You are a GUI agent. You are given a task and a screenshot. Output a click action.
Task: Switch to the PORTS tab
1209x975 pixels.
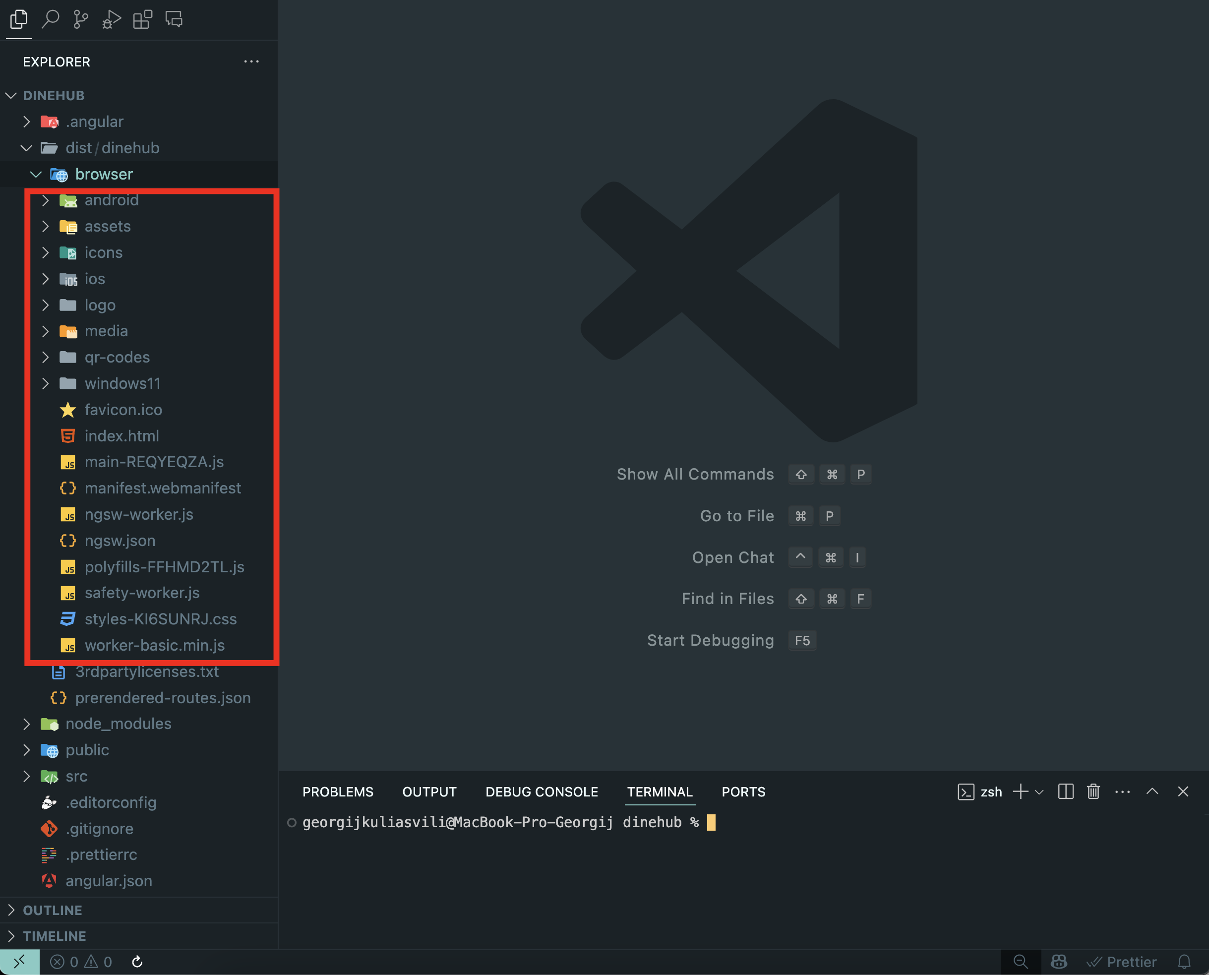743,792
